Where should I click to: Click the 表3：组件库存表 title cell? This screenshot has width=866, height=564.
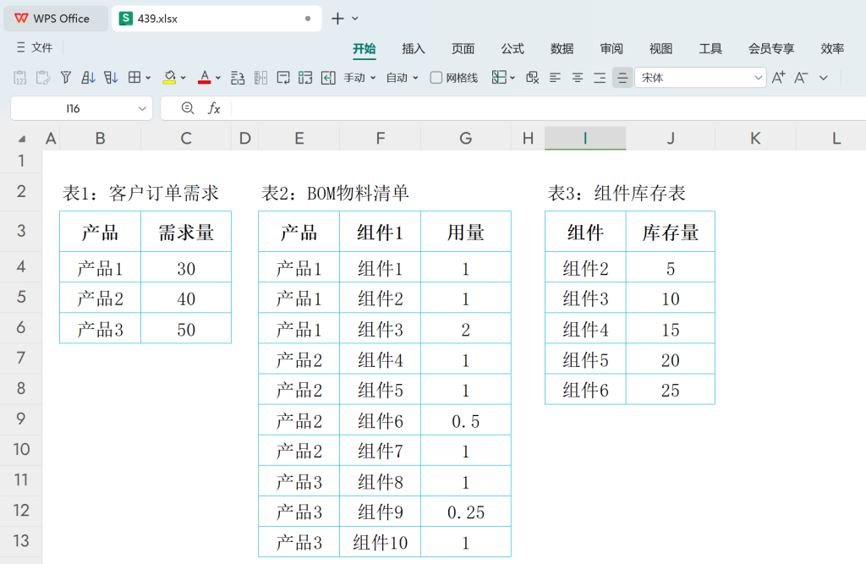(617, 193)
